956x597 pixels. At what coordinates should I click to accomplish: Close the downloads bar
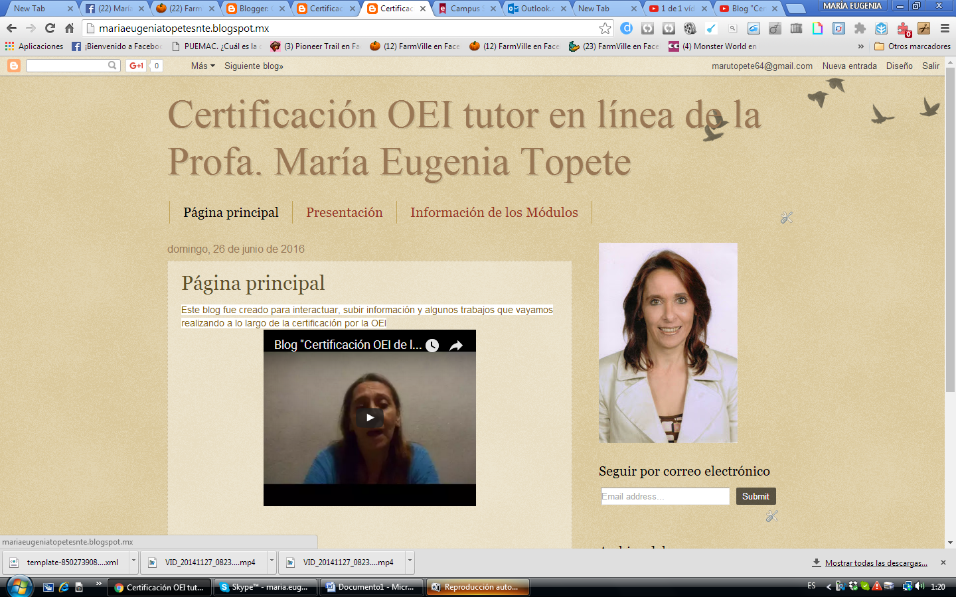click(x=943, y=562)
